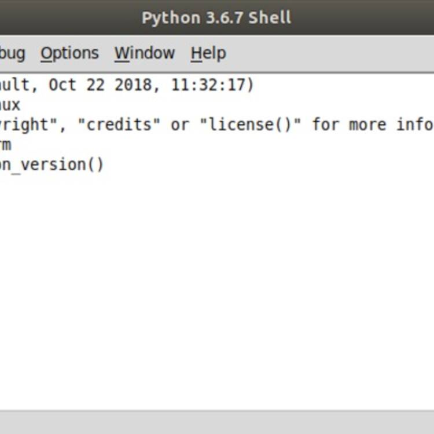Click the truncated "info" word at the line end
The image size is (434, 434).
pos(415,124)
